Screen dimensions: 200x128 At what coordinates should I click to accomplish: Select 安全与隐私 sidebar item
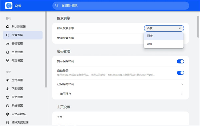(x=23, y=114)
